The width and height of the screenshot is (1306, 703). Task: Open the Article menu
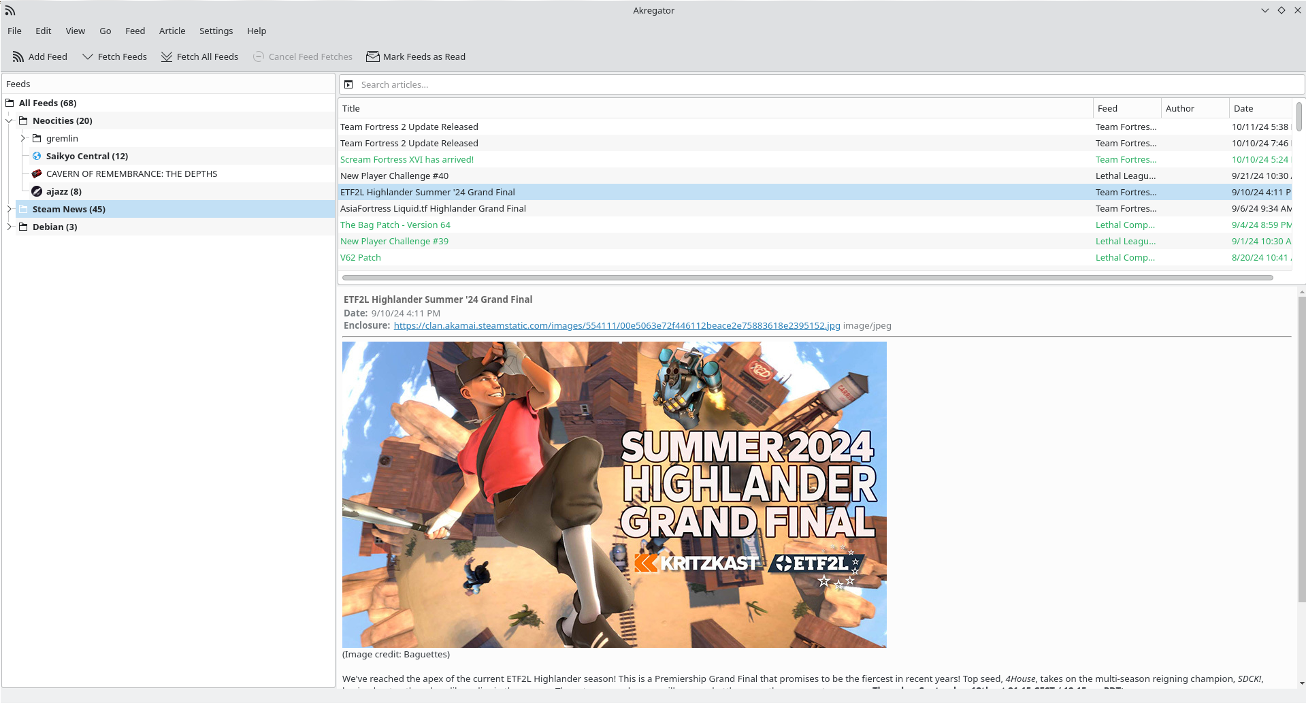click(x=172, y=31)
